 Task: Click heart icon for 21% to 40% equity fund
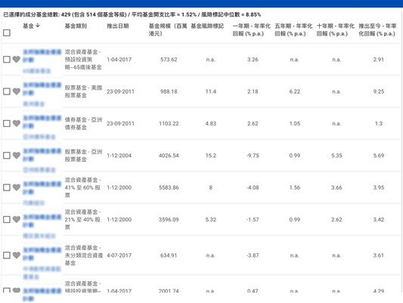(17, 219)
